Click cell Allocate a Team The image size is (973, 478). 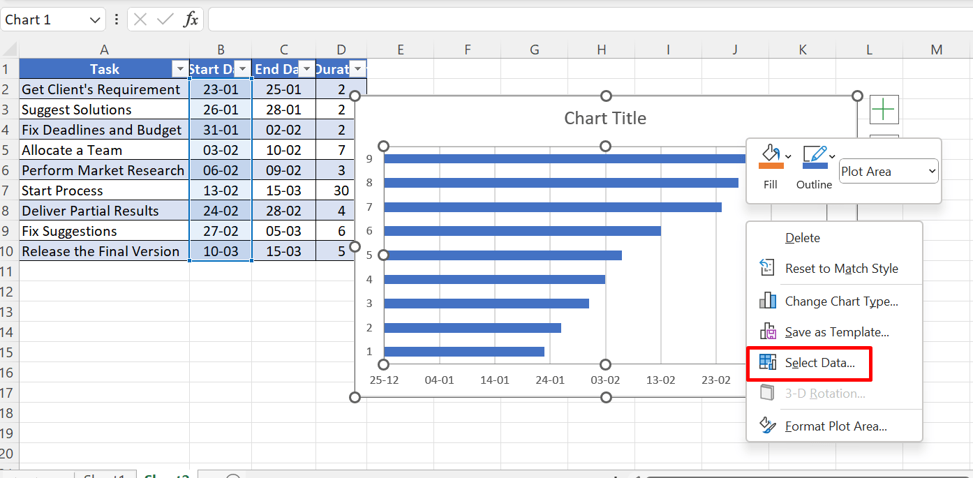[104, 150]
